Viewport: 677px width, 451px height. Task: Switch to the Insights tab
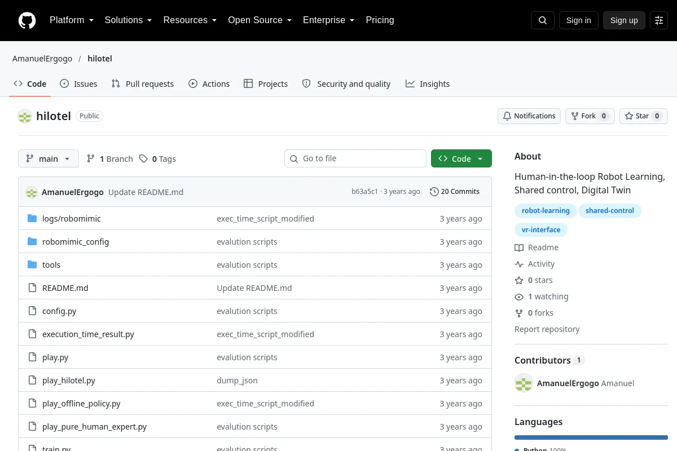tap(428, 84)
